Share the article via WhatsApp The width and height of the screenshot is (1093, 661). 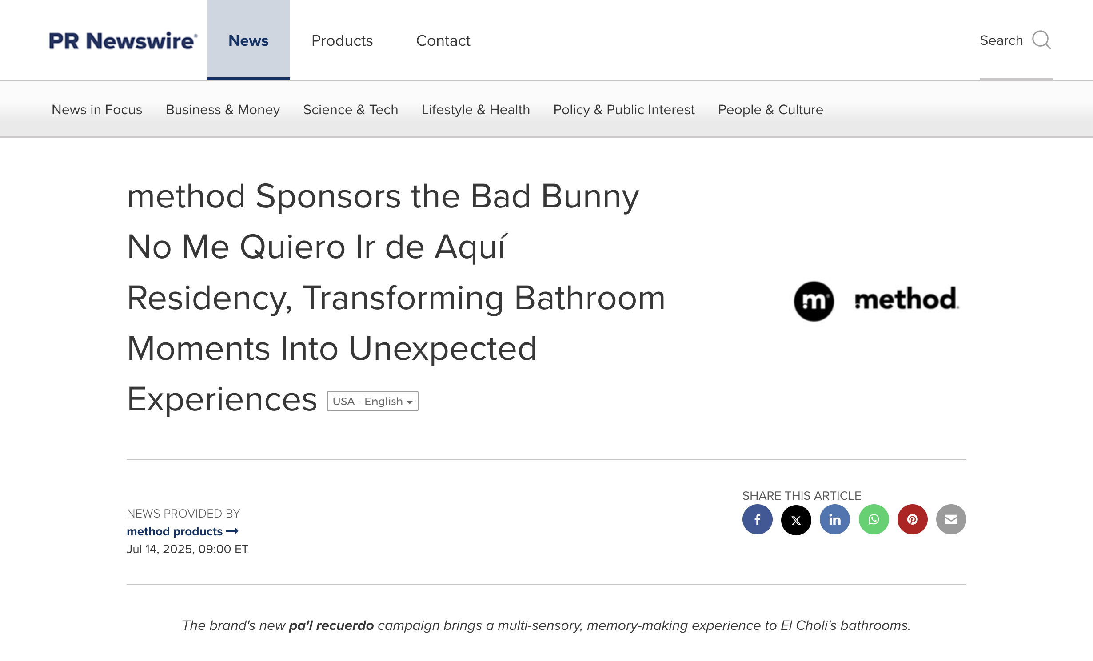pos(873,519)
